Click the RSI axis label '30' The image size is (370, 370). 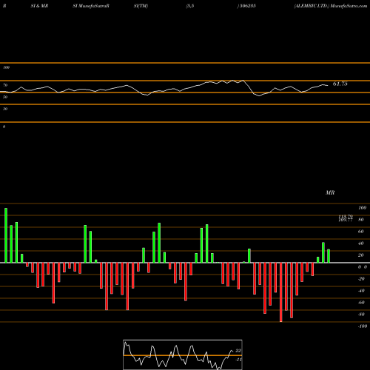point(5,109)
